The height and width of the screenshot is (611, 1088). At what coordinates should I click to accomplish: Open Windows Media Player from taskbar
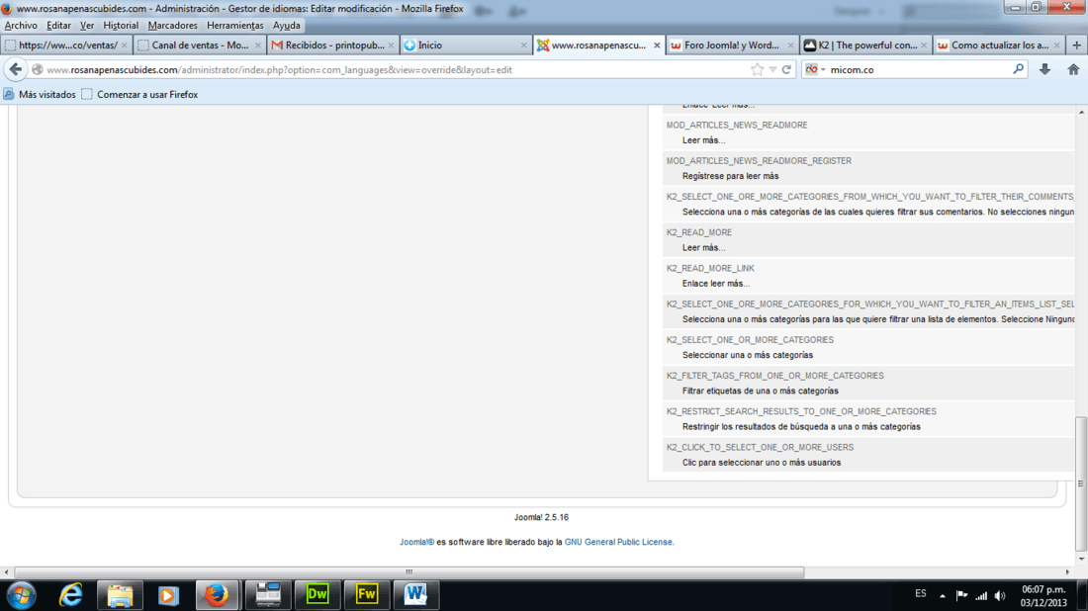(x=168, y=595)
